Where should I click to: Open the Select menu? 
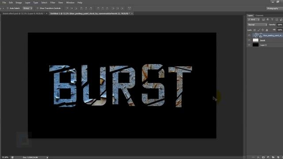(x=44, y=3)
